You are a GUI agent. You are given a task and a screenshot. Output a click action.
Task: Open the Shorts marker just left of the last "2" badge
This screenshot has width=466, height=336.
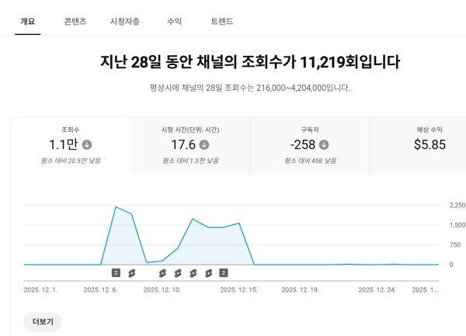tap(208, 272)
